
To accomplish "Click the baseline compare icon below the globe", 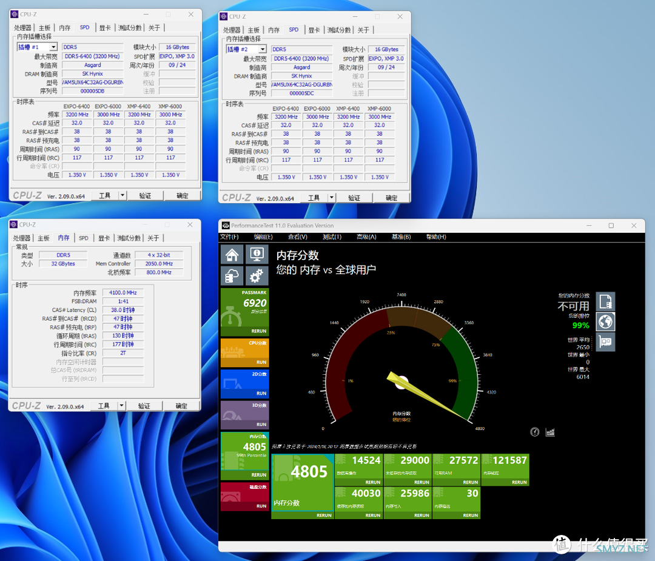I will [605, 341].
